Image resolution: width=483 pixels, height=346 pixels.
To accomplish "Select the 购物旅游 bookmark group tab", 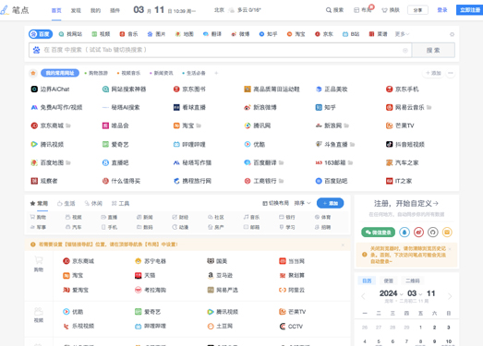I will 96,73.
